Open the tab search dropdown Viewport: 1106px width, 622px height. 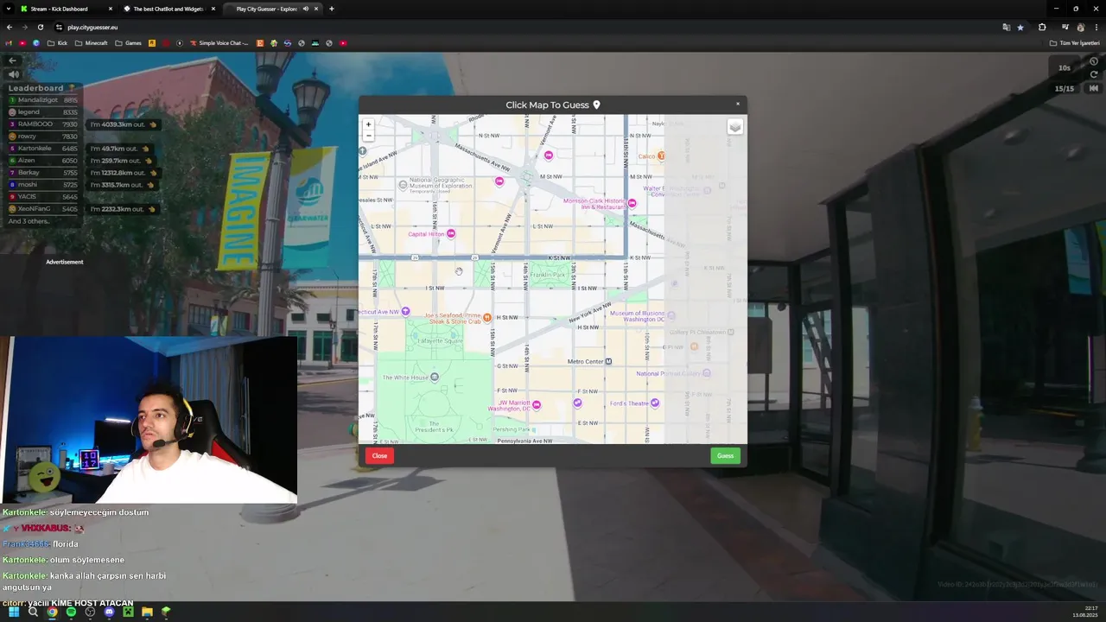[x=8, y=9]
